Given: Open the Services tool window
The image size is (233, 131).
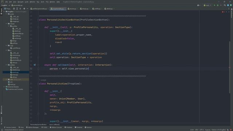Looking at the screenshot, I should (88, 127).
